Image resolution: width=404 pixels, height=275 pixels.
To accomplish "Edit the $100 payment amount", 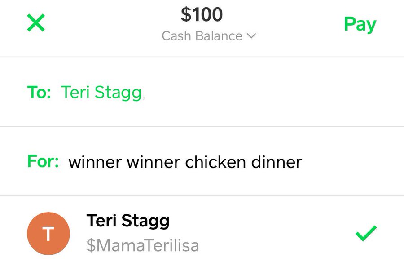I will (x=202, y=15).
